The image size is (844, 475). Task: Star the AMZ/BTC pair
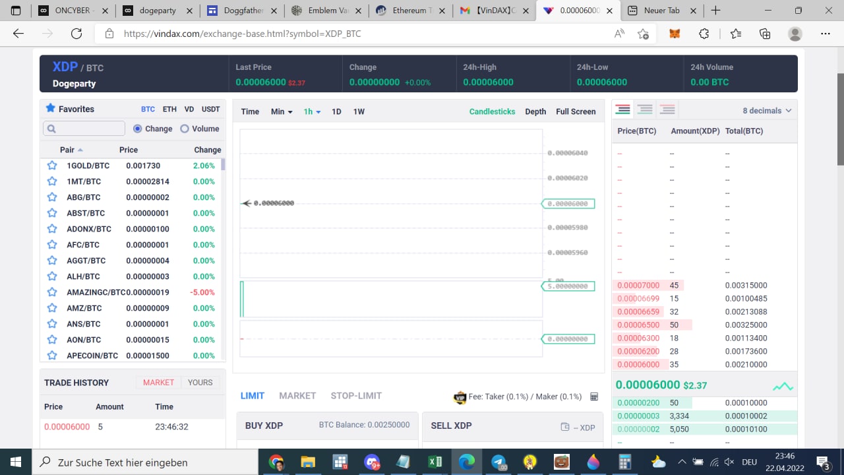pos(51,308)
